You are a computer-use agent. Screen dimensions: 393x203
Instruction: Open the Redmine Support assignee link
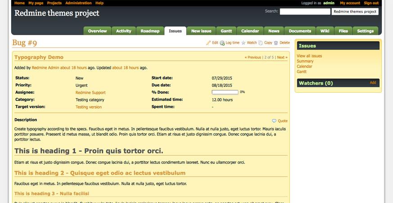[x=90, y=92]
